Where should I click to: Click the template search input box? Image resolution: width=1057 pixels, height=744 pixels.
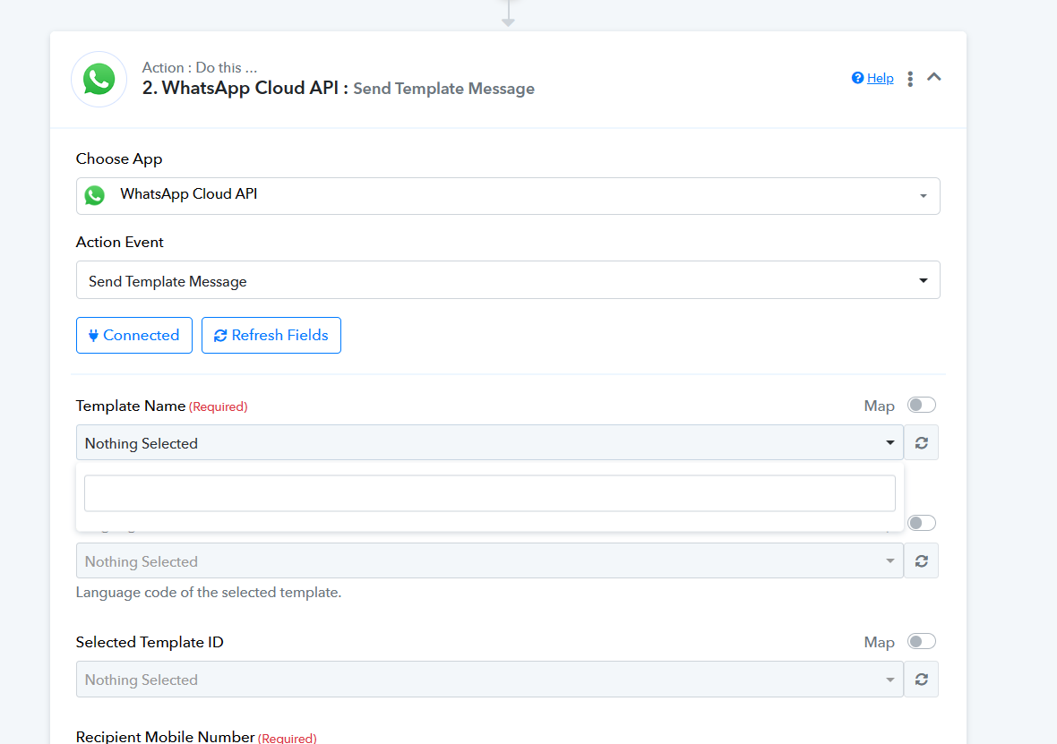pos(489,493)
